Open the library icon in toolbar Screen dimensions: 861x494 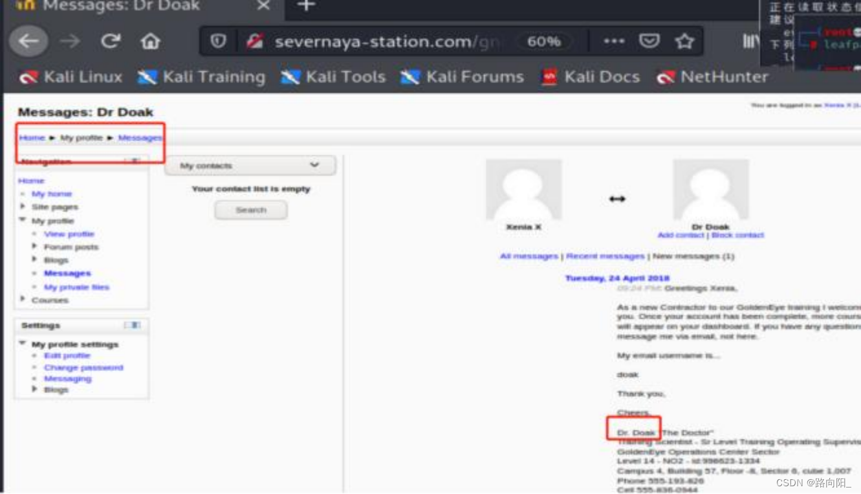[750, 41]
